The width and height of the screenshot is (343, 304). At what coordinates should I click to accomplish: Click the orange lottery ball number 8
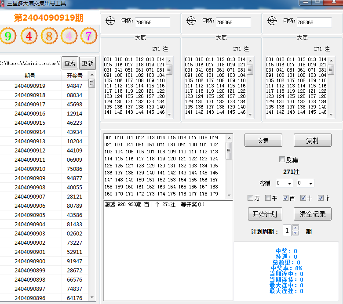click(x=49, y=36)
